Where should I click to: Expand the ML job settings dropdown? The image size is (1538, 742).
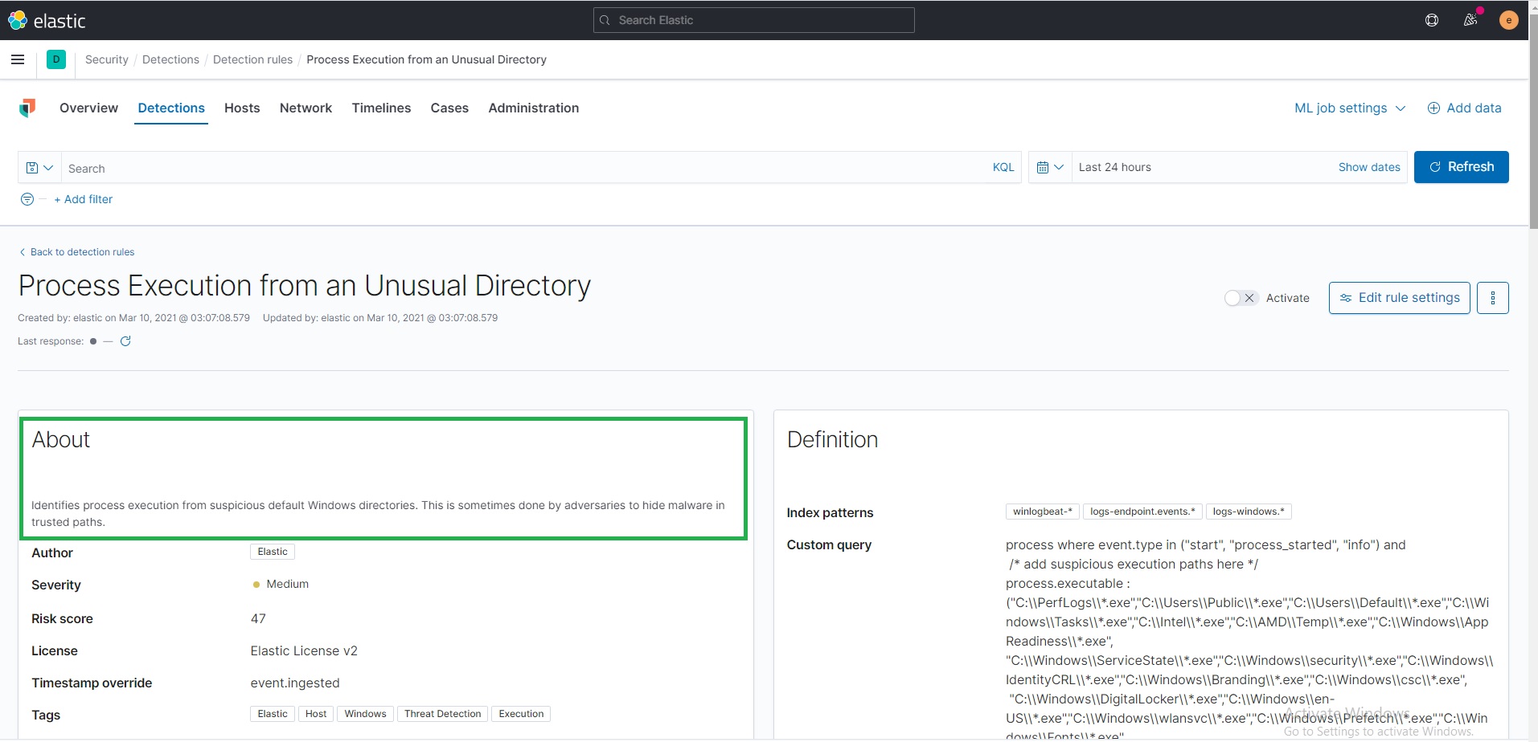click(x=1348, y=108)
